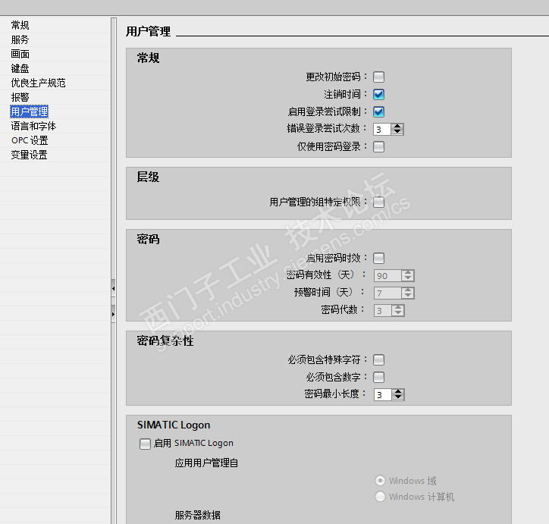
Task: Decrease 密码代数 spinner down arrow
Action: 398,313
